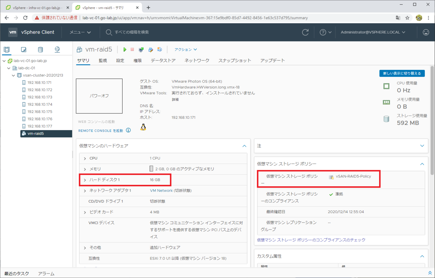The height and width of the screenshot is (278, 435).
Task: Expand the ビデオ カード row
Action: [85, 212]
